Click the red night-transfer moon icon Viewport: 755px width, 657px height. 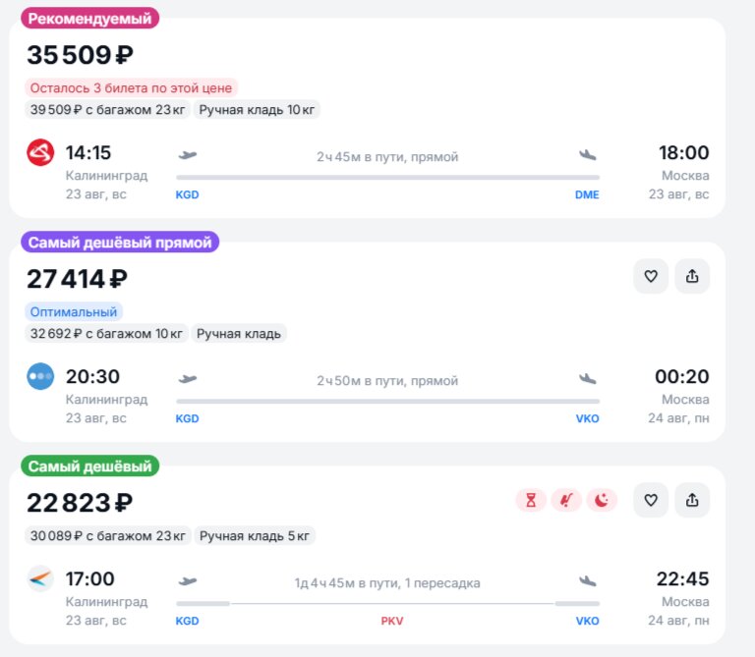[x=602, y=500]
